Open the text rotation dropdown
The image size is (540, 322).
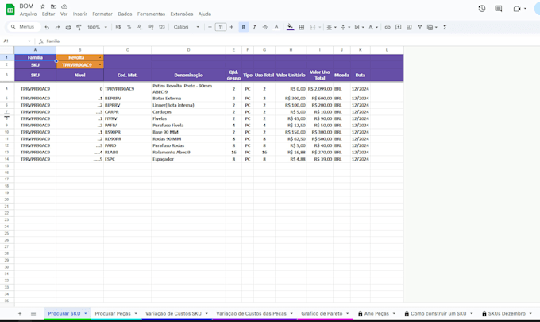[x=373, y=27]
